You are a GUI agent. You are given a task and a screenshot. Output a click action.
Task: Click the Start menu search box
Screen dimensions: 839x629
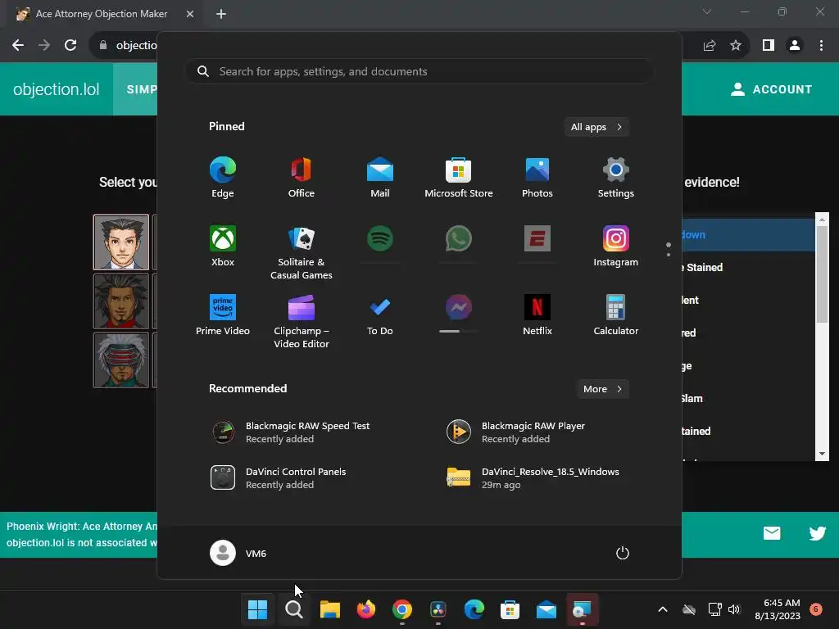(419, 71)
